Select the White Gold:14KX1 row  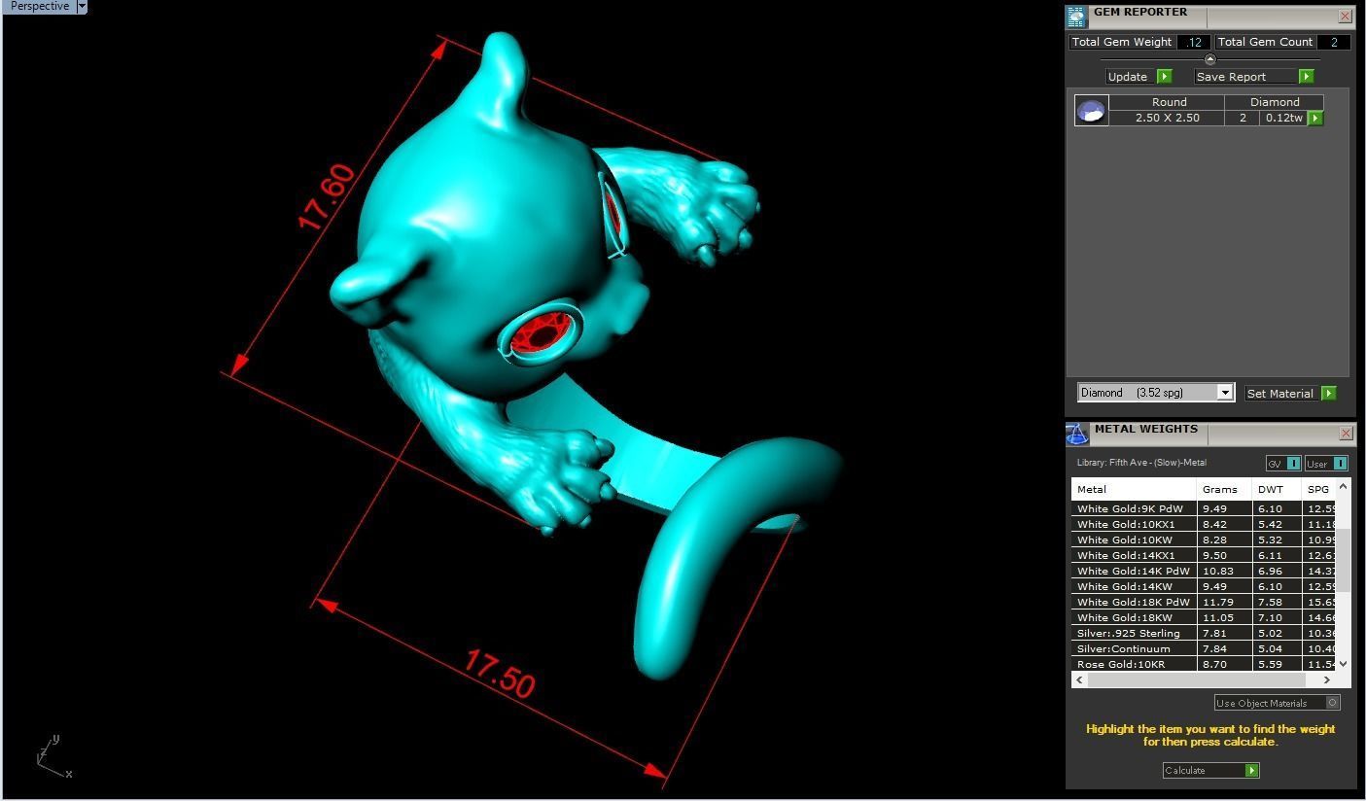point(1204,555)
